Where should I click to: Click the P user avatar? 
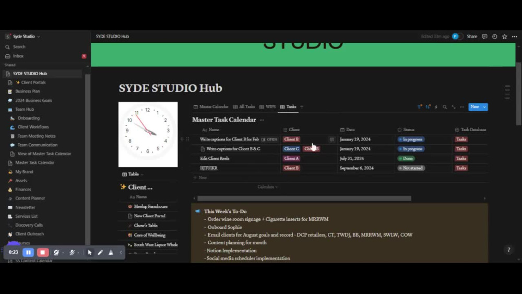(455, 36)
